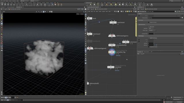184x103 pixels.
Task: Select the Sphere shelf tool
Action: pyautogui.click(x=5, y=5)
